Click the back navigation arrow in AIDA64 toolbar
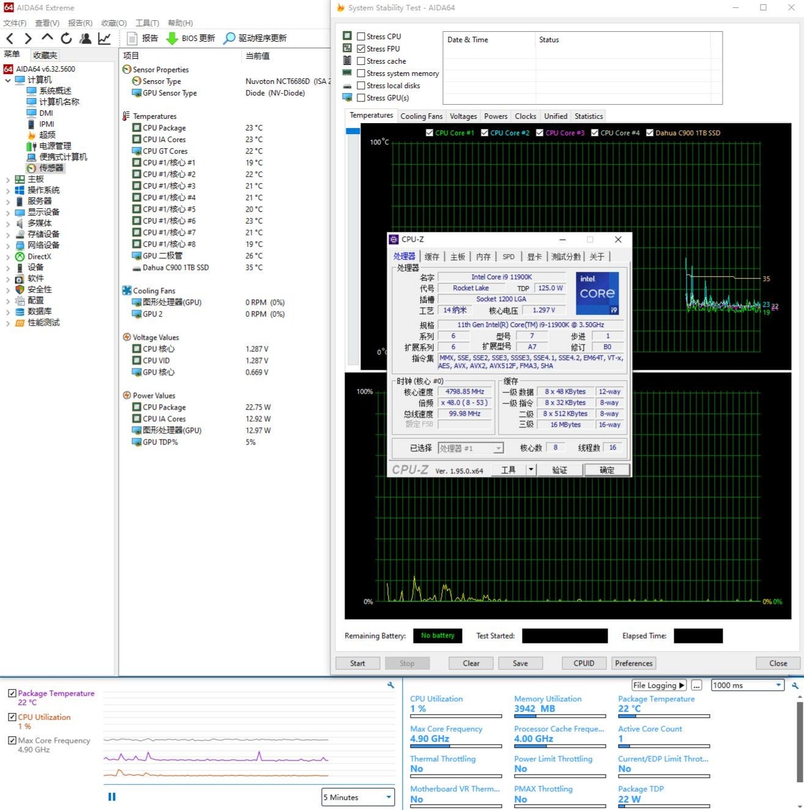Viewport: 804px width, 810px height. tap(10, 38)
